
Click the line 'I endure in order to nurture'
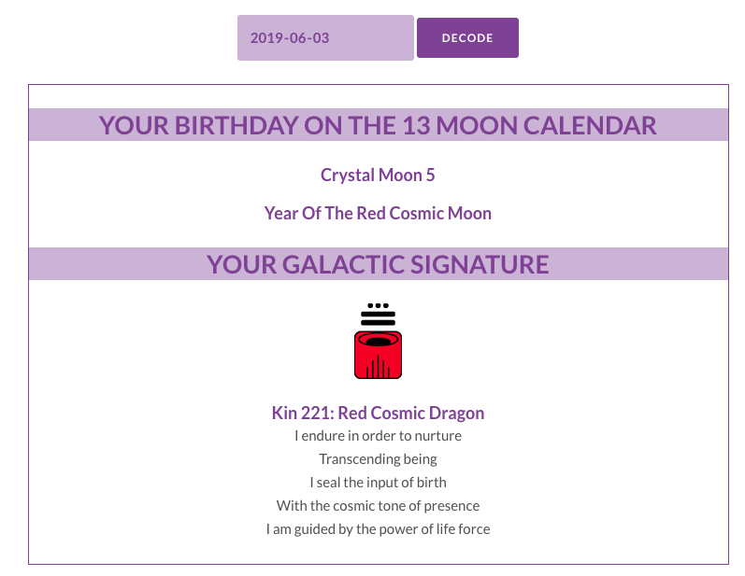[378, 436]
